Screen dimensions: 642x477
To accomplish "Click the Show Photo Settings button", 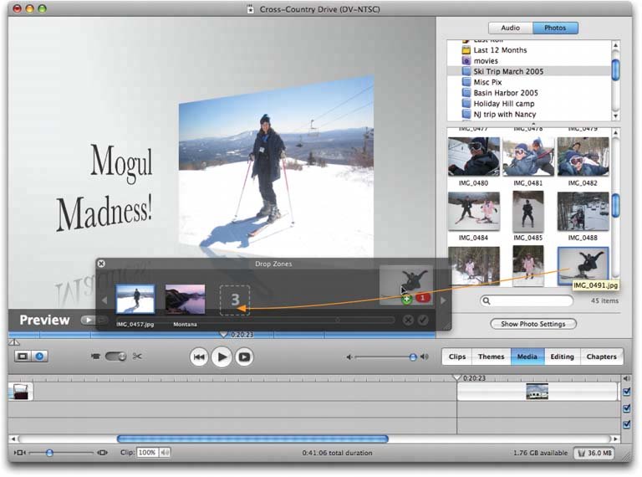I will [x=532, y=324].
